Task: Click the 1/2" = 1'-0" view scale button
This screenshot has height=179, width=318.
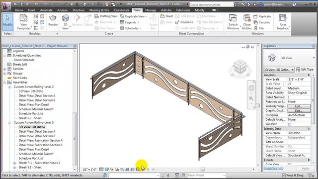Action: pyautogui.click(x=89, y=170)
